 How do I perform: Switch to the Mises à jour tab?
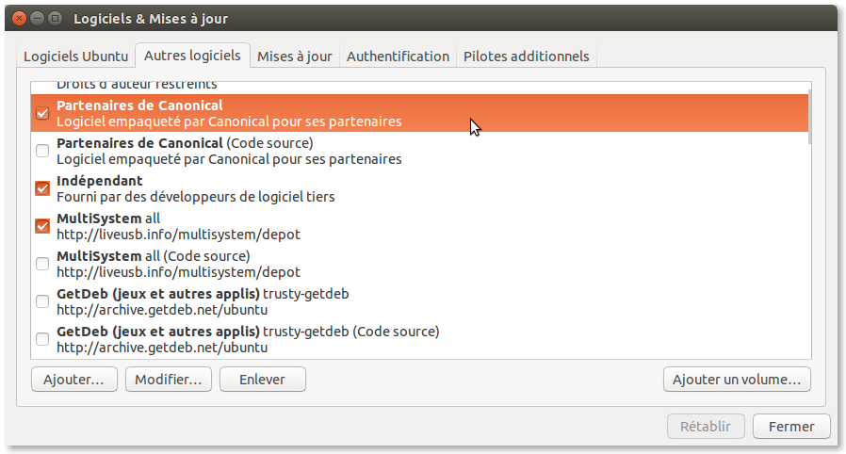point(294,56)
